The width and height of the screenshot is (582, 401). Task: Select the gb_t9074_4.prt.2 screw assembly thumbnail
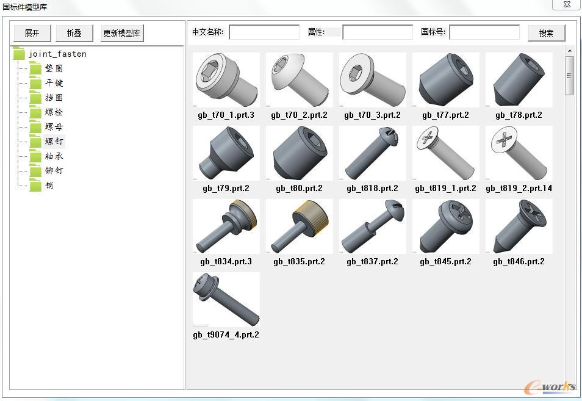[226, 300]
